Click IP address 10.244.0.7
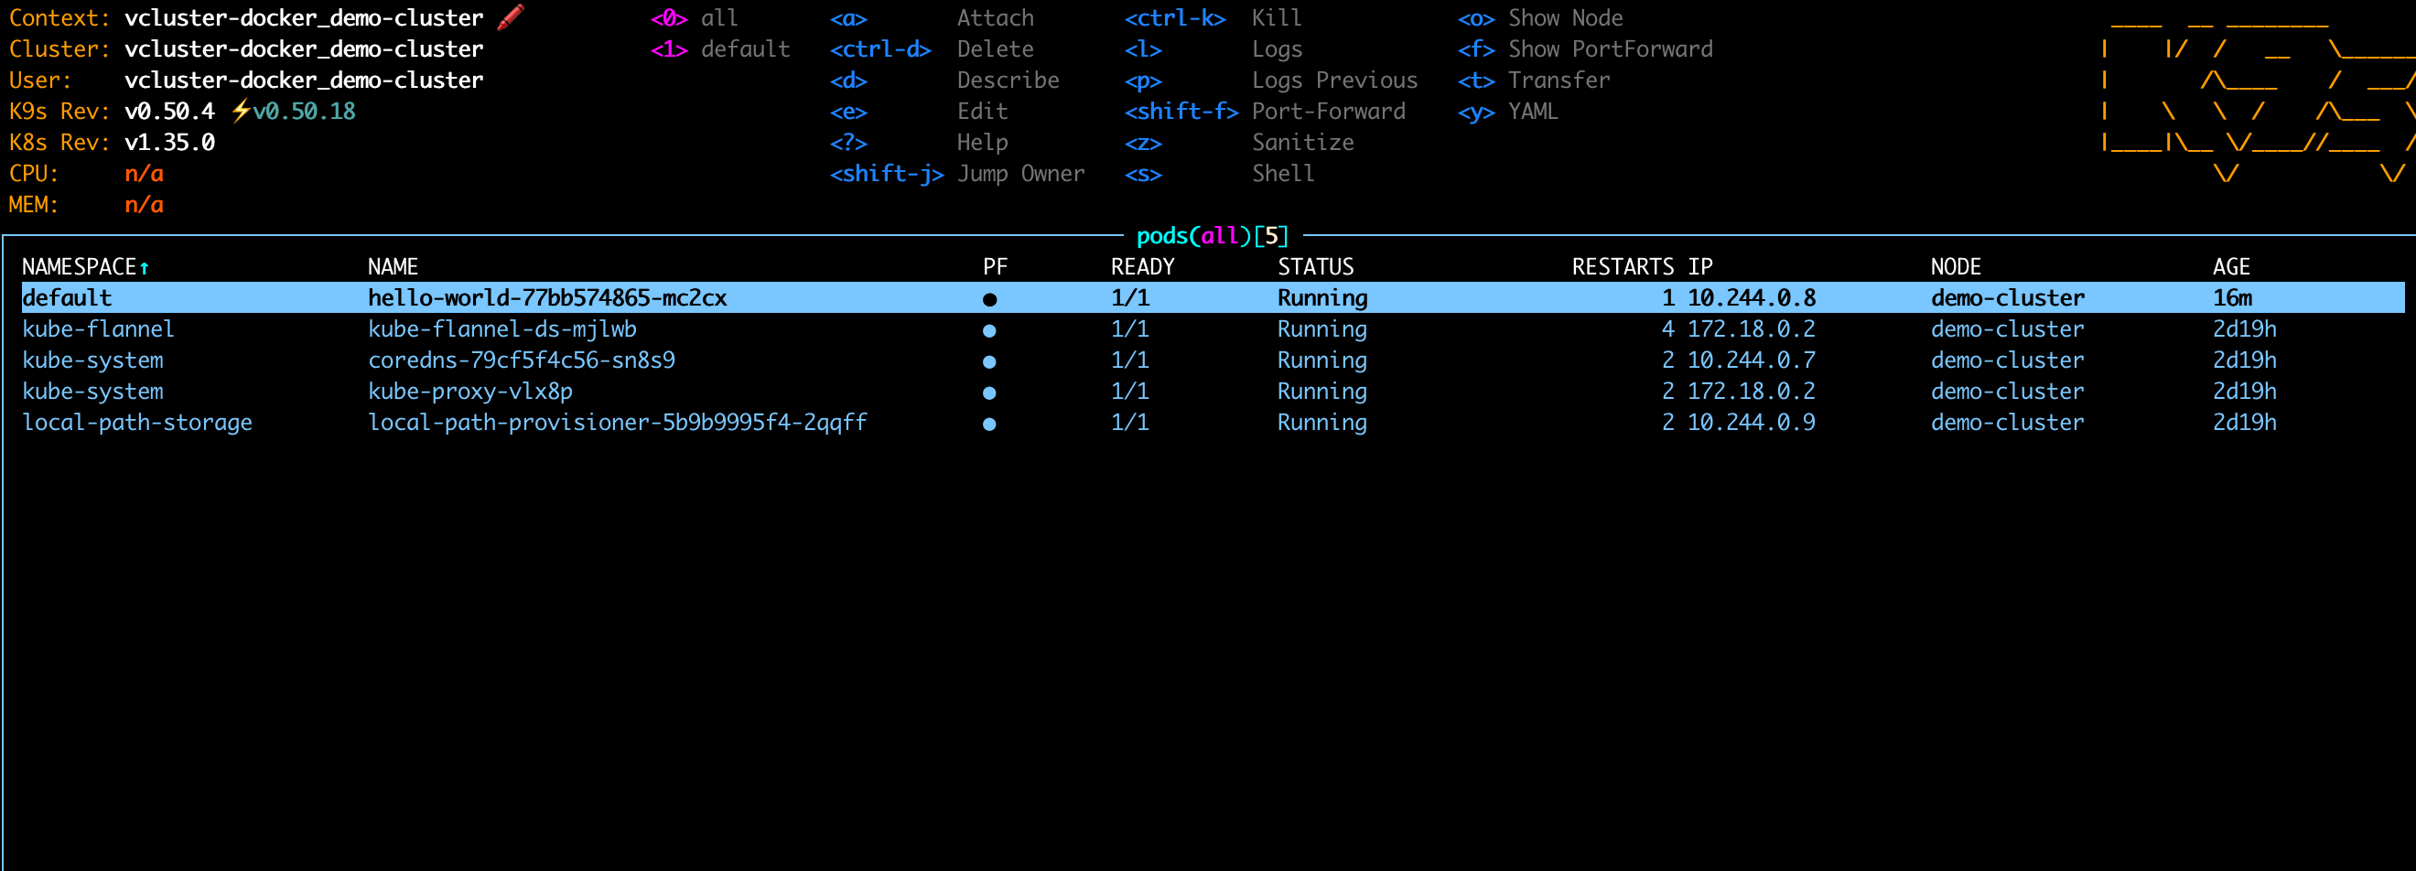Screen dimensions: 2416x871 point(1751,360)
